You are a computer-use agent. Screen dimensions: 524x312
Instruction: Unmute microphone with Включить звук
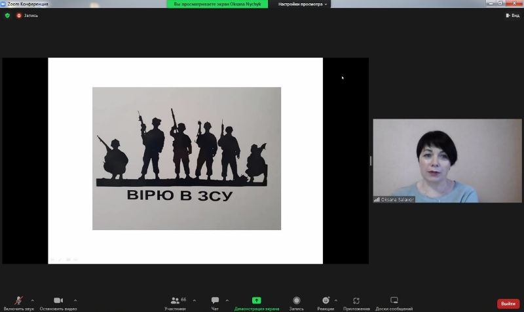[x=19, y=303]
